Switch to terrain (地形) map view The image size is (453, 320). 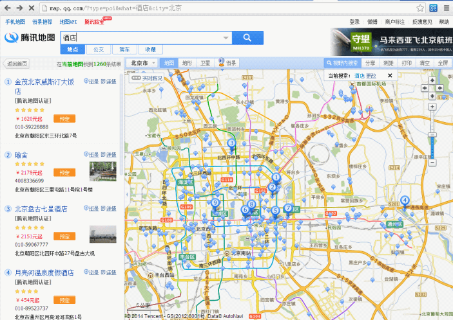(187, 63)
